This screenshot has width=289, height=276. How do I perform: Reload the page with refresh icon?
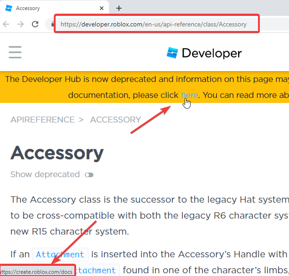click(35, 24)
